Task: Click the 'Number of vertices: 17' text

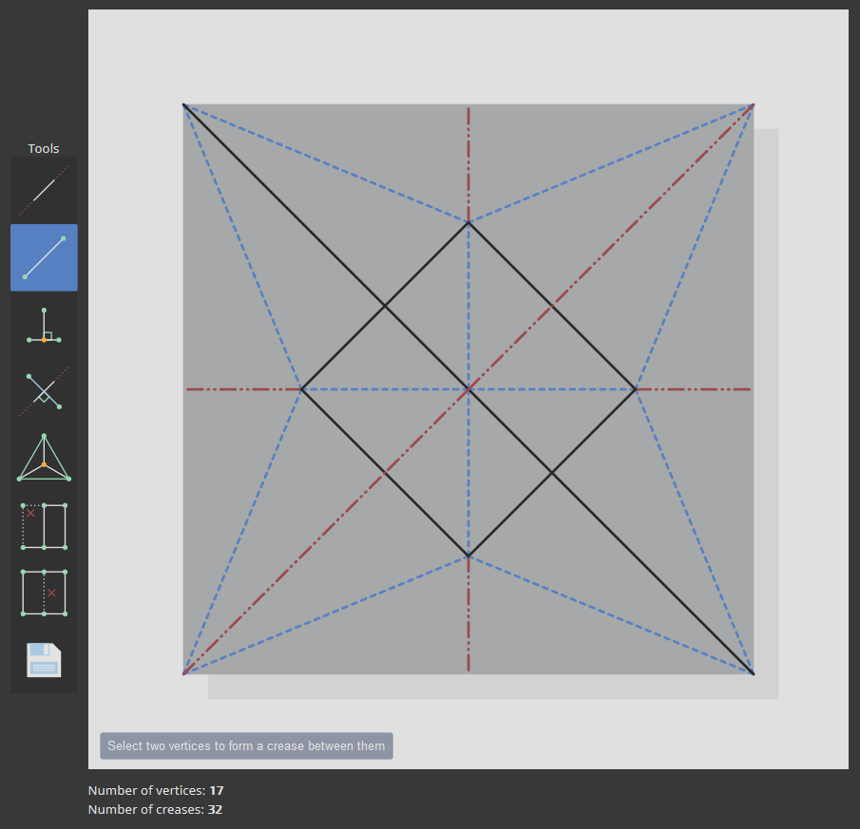Action: click(156, 791)
